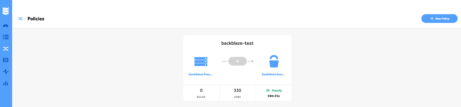Screen dimensions: 461x107
Task: View the 0 Rules count cell
Action: click(201, 93)
